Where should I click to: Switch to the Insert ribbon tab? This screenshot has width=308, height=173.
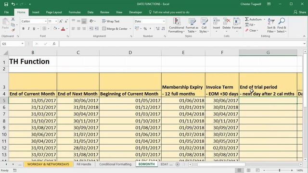(36, 12)
